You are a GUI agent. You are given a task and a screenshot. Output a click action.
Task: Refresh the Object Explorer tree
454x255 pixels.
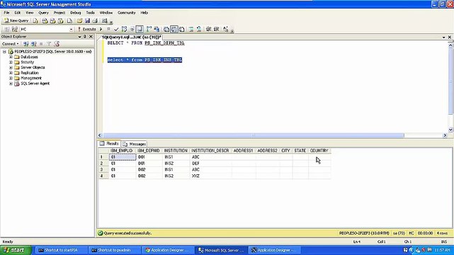(x=57, y=44)
